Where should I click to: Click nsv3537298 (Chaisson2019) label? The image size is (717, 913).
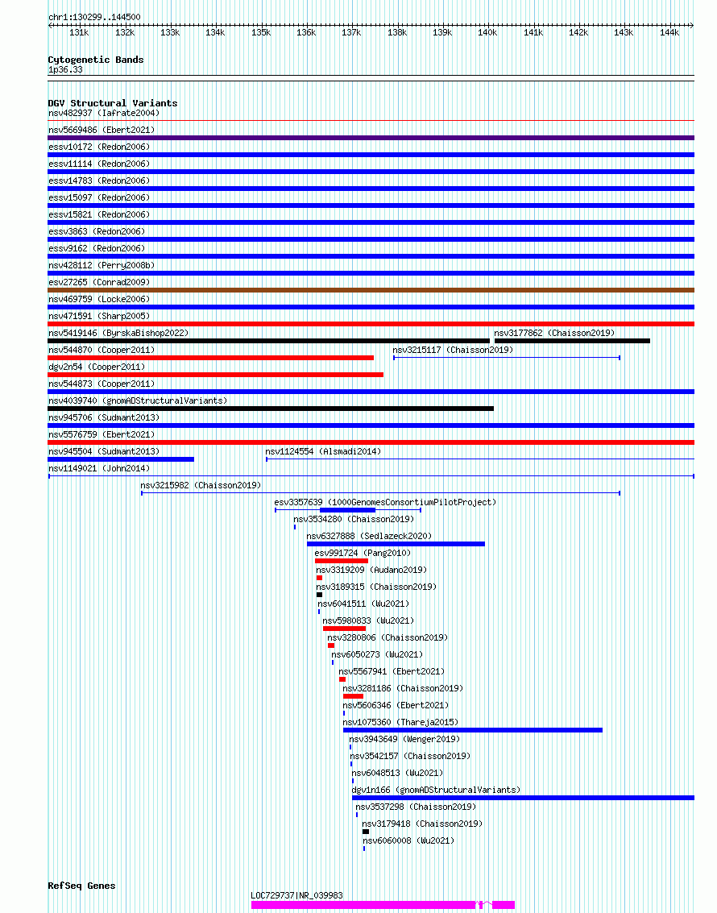point(416,807)
